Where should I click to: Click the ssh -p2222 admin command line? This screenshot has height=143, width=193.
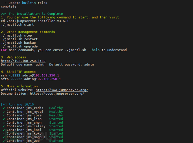(x=30, y=75)
